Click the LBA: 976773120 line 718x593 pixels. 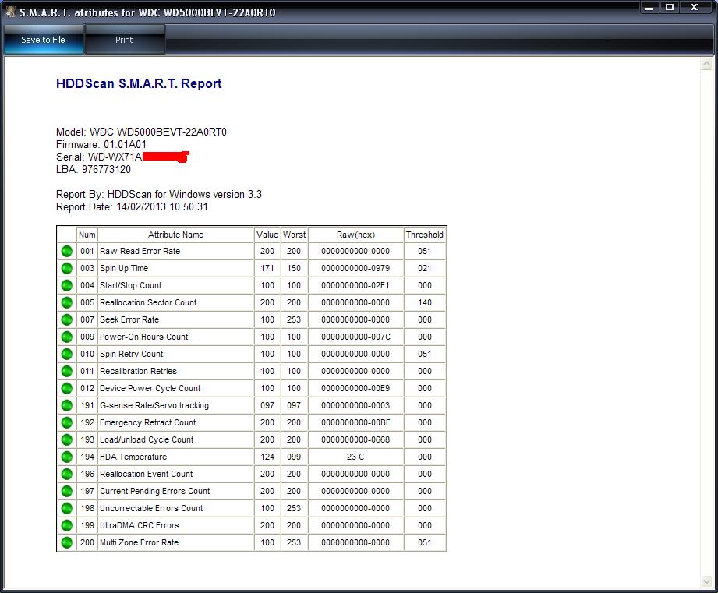pos(94,169)
